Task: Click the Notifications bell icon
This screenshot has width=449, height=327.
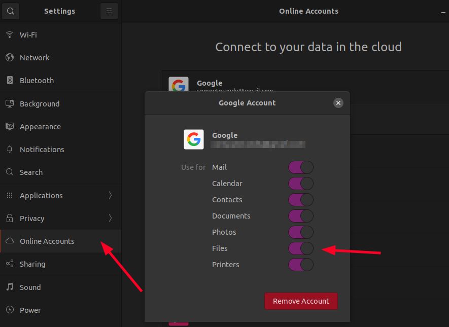Action: (10, 150)
